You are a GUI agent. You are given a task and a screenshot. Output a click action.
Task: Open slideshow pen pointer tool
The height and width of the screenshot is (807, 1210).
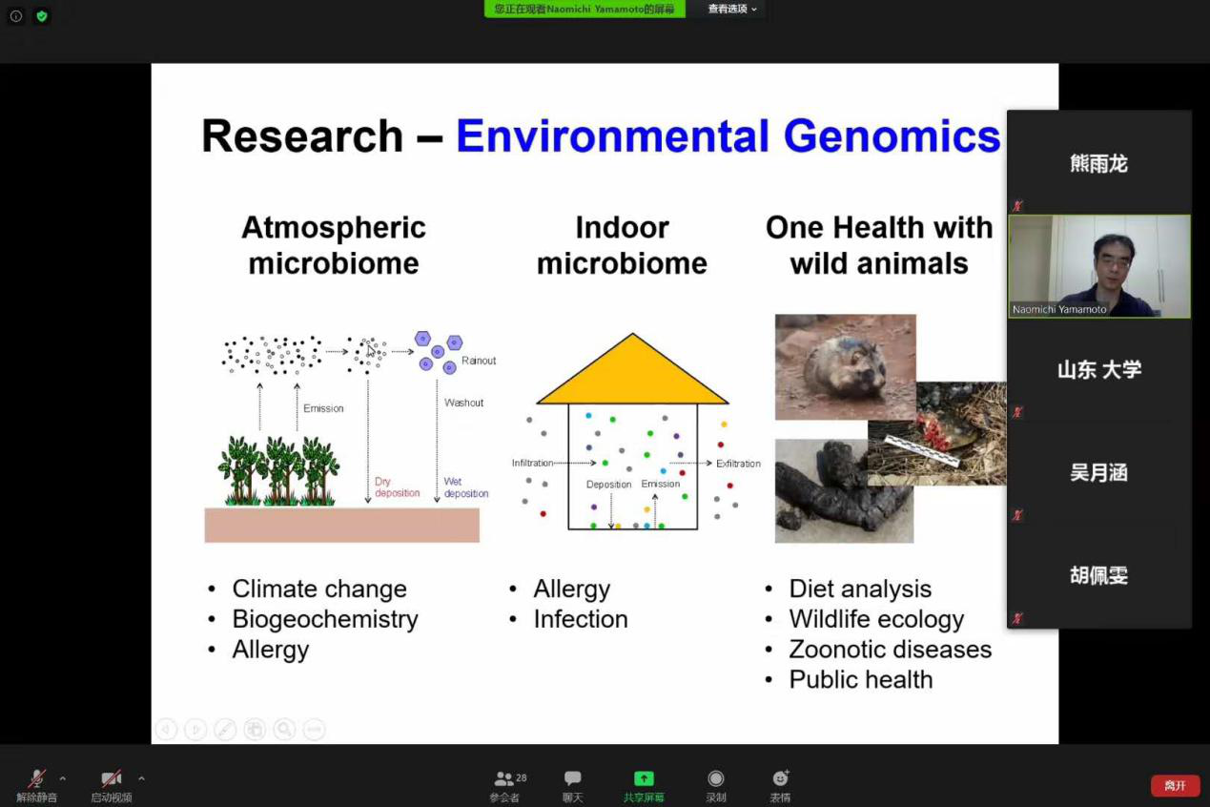pyautogui.click(x=225, y=730)
